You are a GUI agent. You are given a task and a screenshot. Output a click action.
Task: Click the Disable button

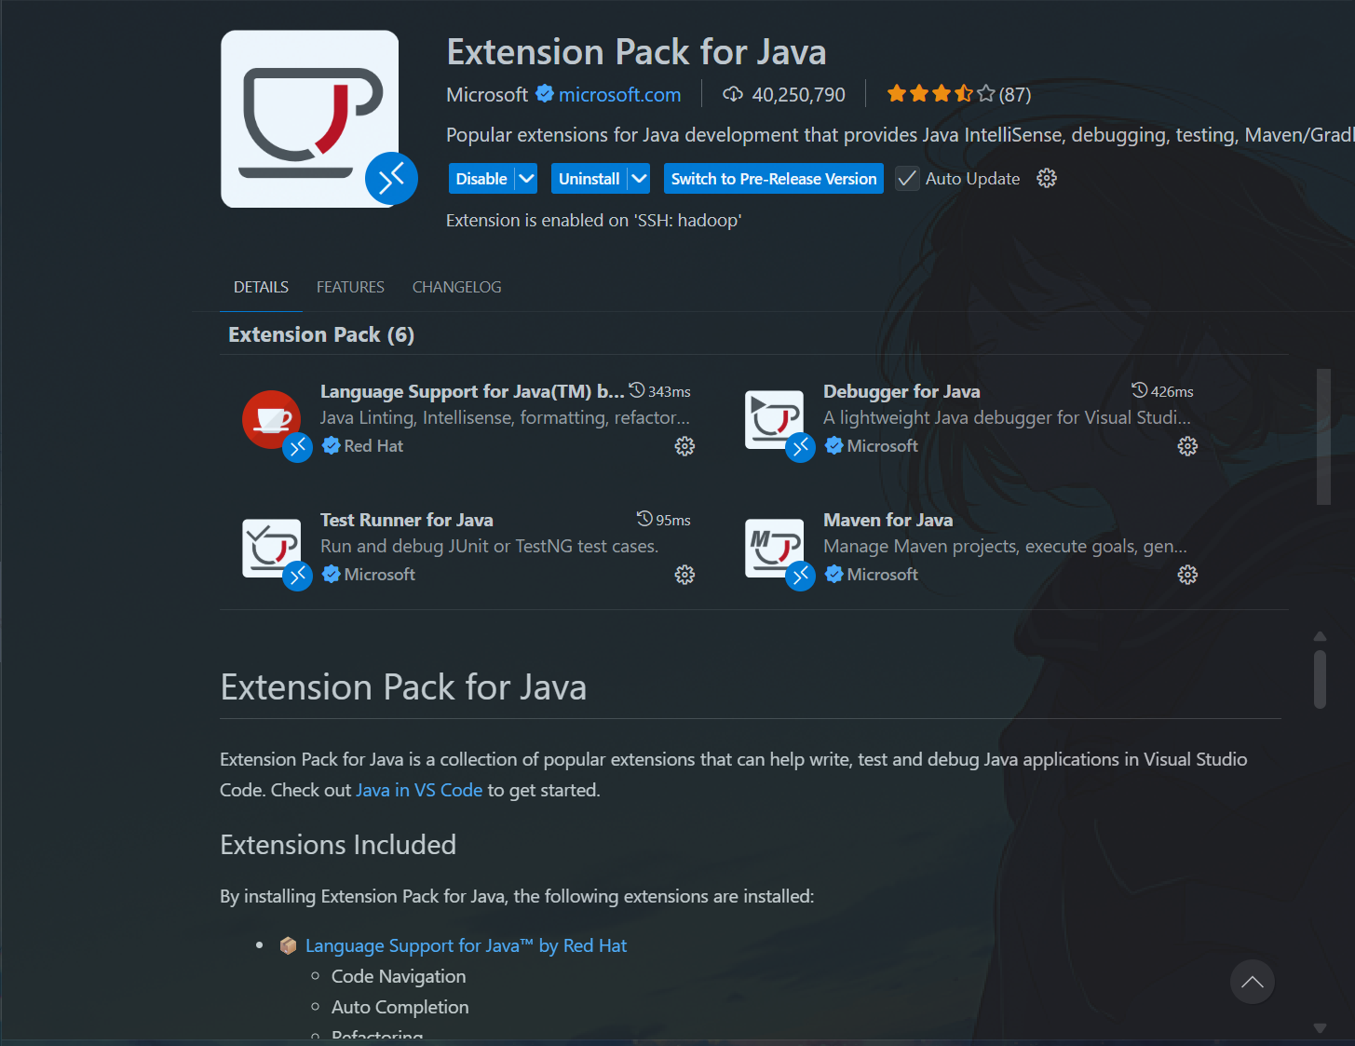point(481,178)
